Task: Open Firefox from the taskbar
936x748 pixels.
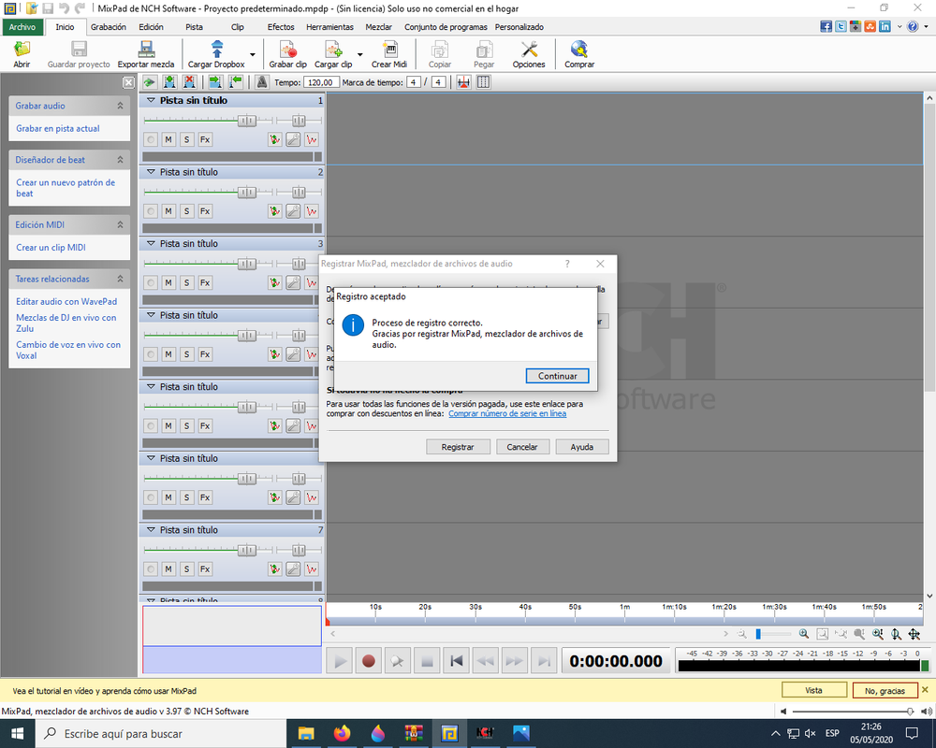Action: [342, 733]
